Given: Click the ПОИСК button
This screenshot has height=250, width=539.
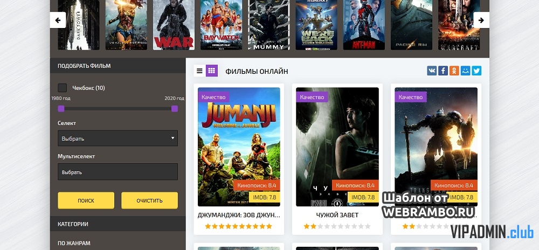Looking at the screenshot, I should [86, 200].
